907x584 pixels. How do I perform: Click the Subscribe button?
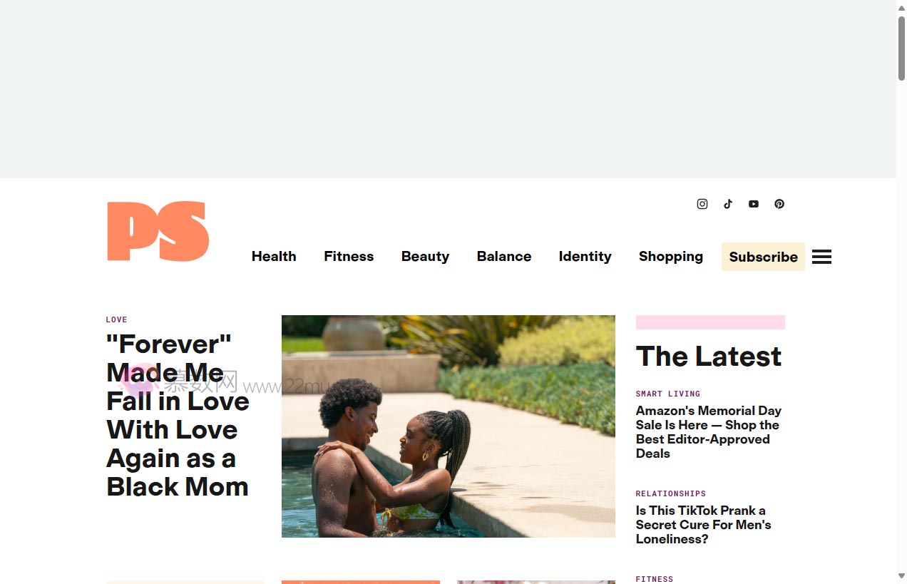click(763, 257)
